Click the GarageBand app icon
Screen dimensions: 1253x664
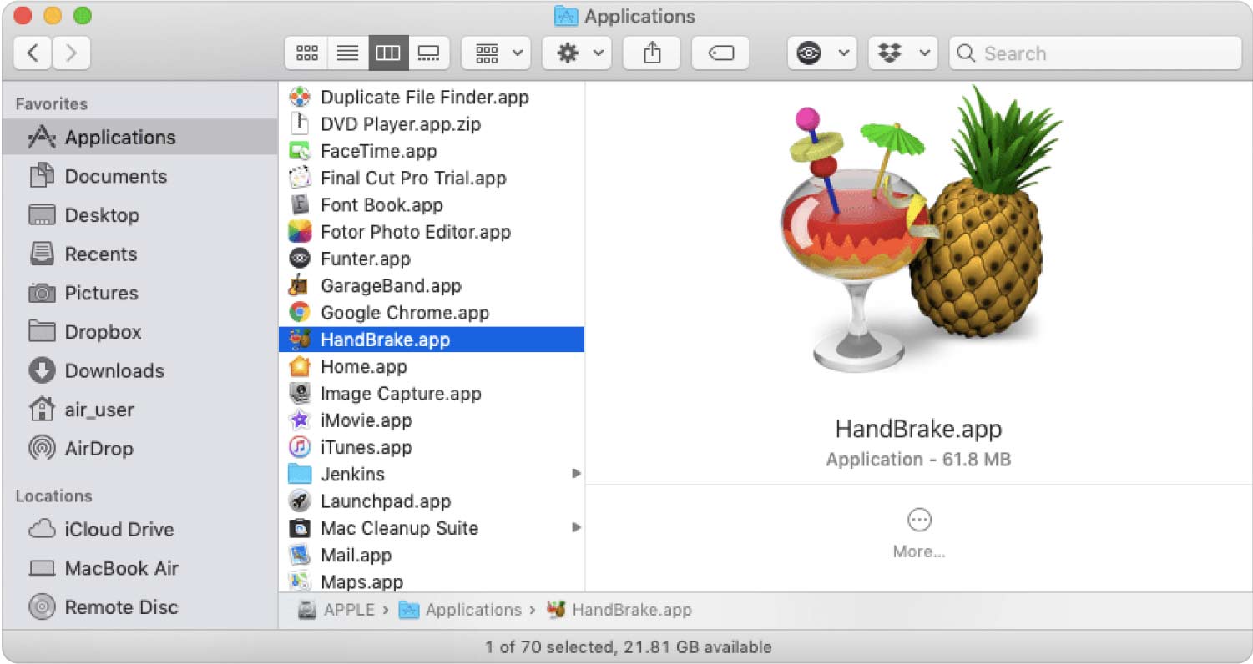[x=300, y=286]
